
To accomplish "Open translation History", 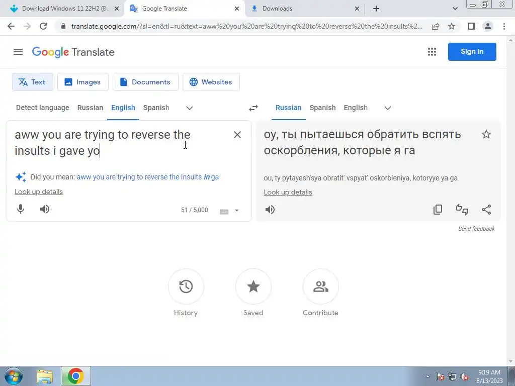I will [186, 286].
